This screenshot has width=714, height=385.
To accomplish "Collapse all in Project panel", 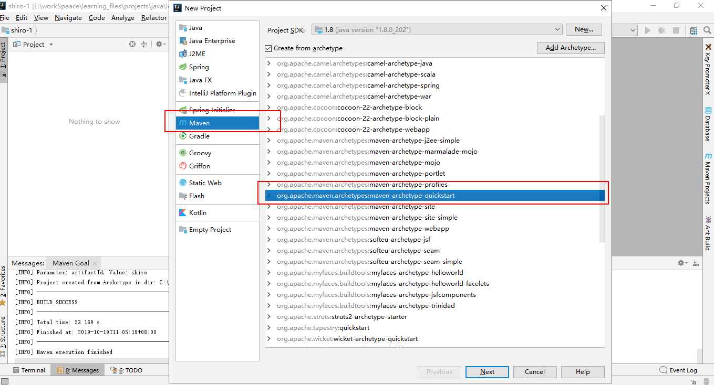I will (x=143, y=45).
